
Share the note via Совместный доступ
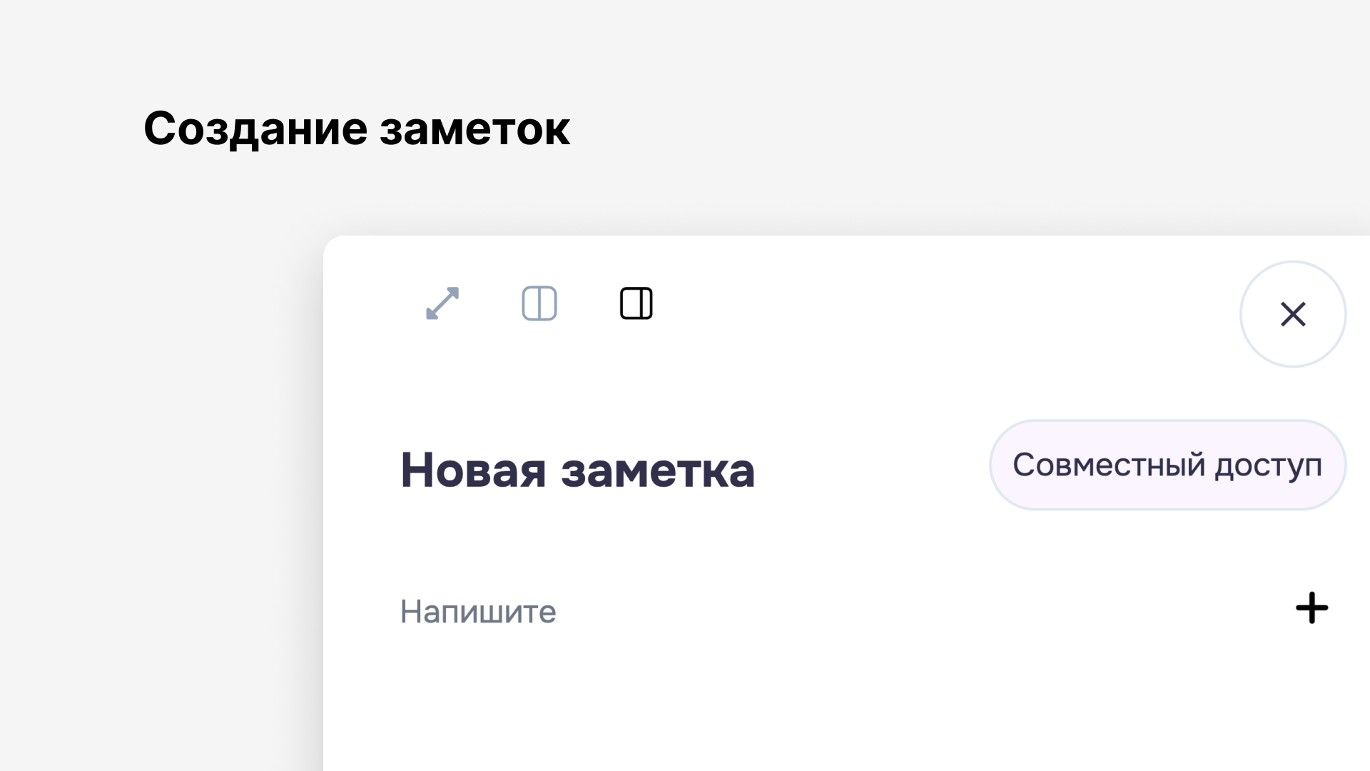click(x=1167, y=465)
